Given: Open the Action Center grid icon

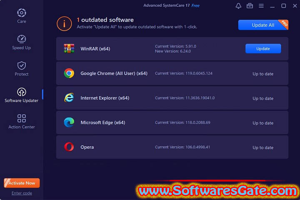Looking at the screenshot, I should pyautogui.click(x=22, y=118).
